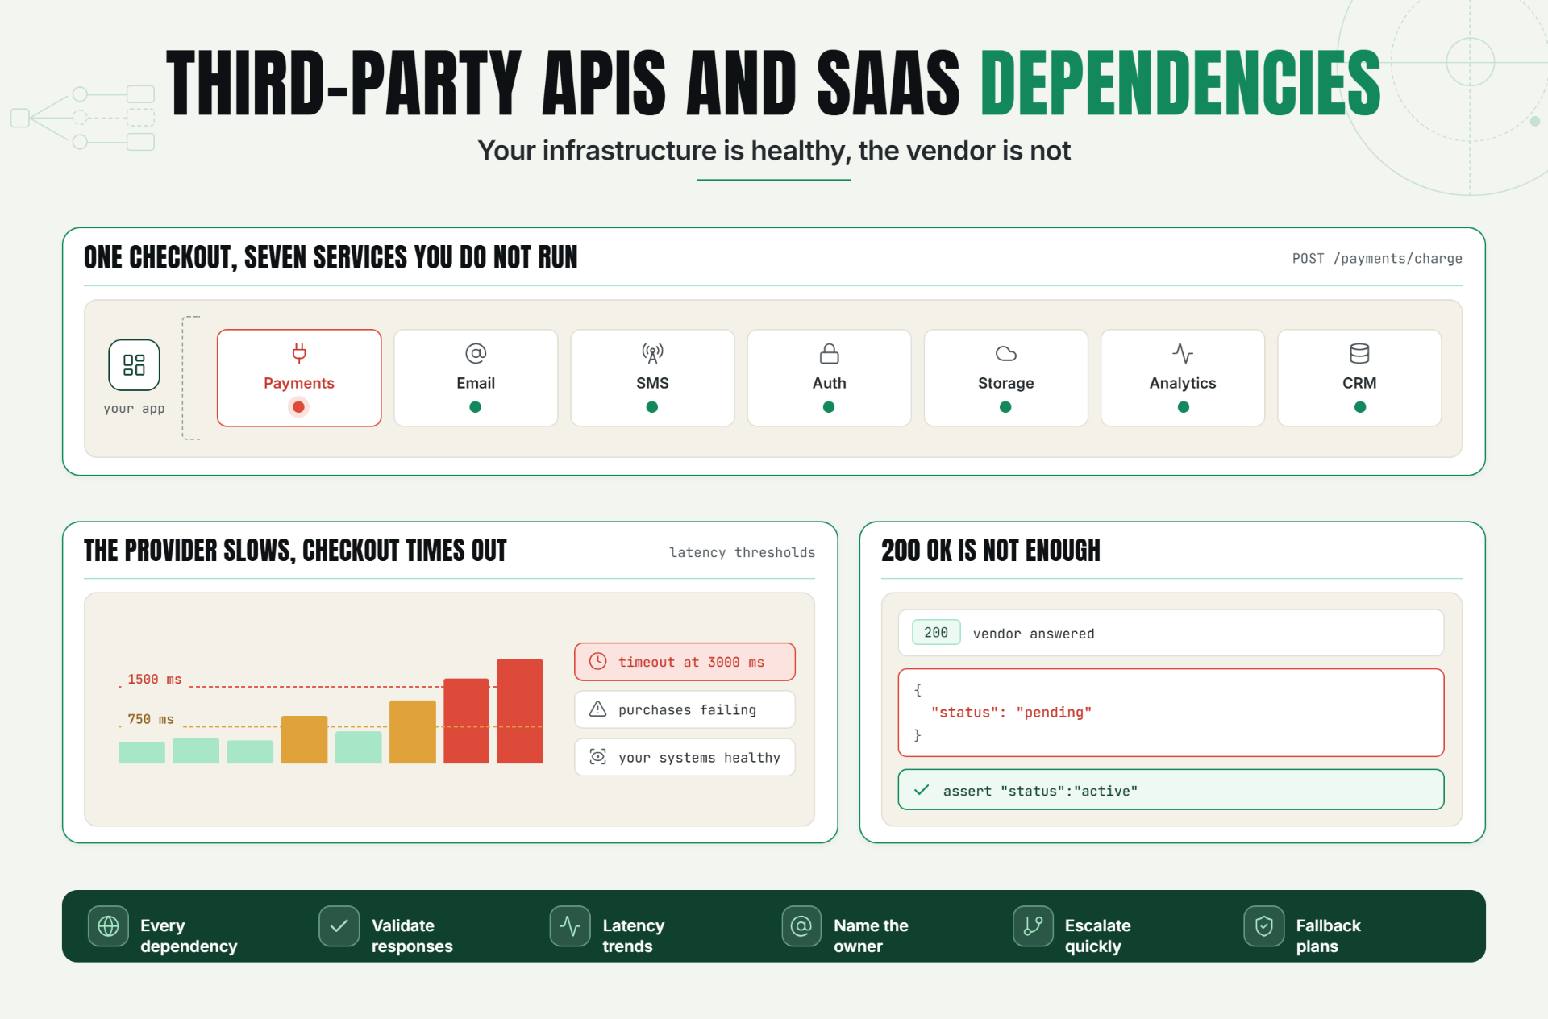Click the '750 ms' threshold label
The image size is (1548, 1019).
[x=151, y=719]
